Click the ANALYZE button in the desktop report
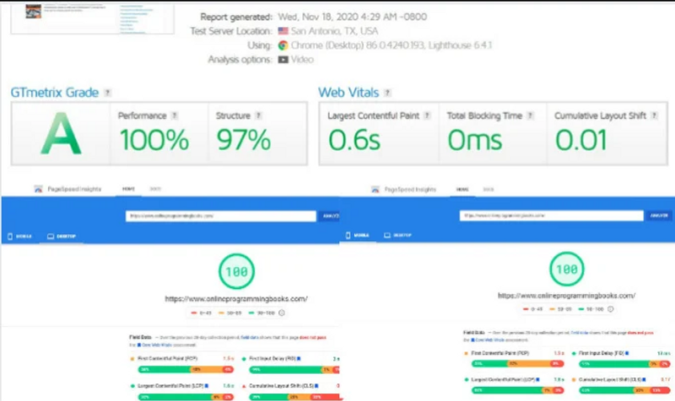675x401 pixels. (330, 216)
